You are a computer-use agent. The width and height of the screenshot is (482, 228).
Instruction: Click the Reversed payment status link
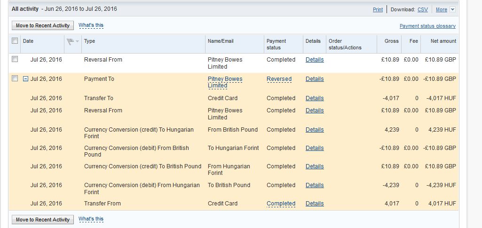pos(279,79)
